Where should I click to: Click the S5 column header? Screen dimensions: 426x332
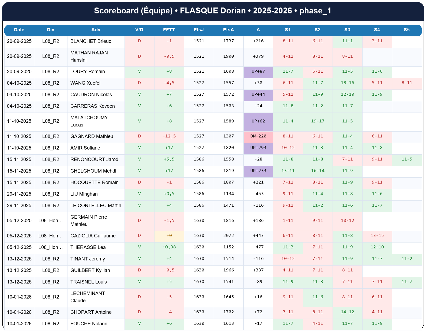[406, 30]
